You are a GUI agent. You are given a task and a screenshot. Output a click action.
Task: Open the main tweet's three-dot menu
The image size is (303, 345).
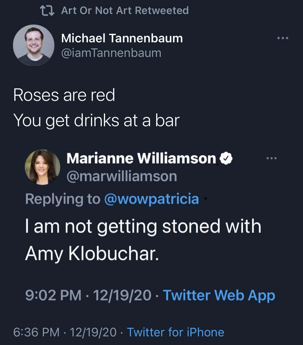(283, 38)
